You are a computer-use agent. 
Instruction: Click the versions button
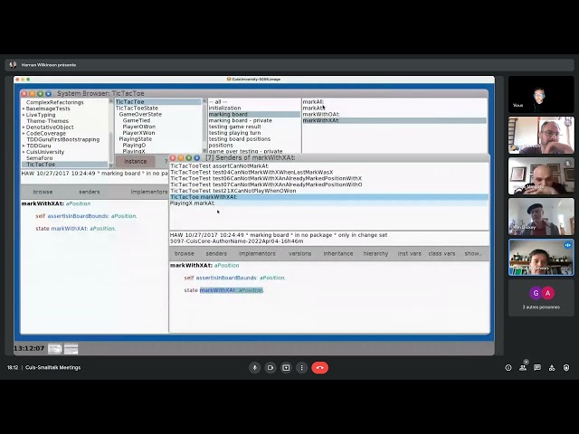click(x=299, y=253)
